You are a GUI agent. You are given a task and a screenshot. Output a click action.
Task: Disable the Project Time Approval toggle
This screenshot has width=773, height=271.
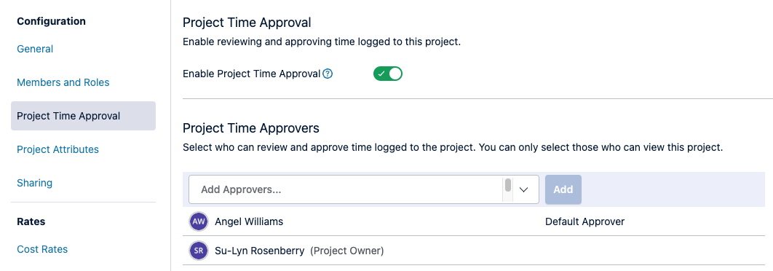(388, 74)
